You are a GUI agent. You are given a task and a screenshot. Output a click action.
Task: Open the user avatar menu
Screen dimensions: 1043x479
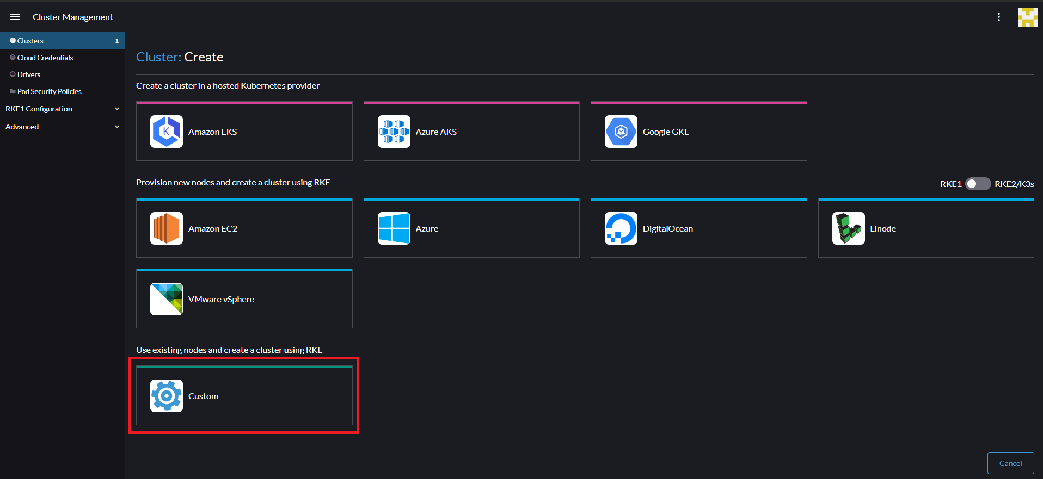click(1028, 17)
